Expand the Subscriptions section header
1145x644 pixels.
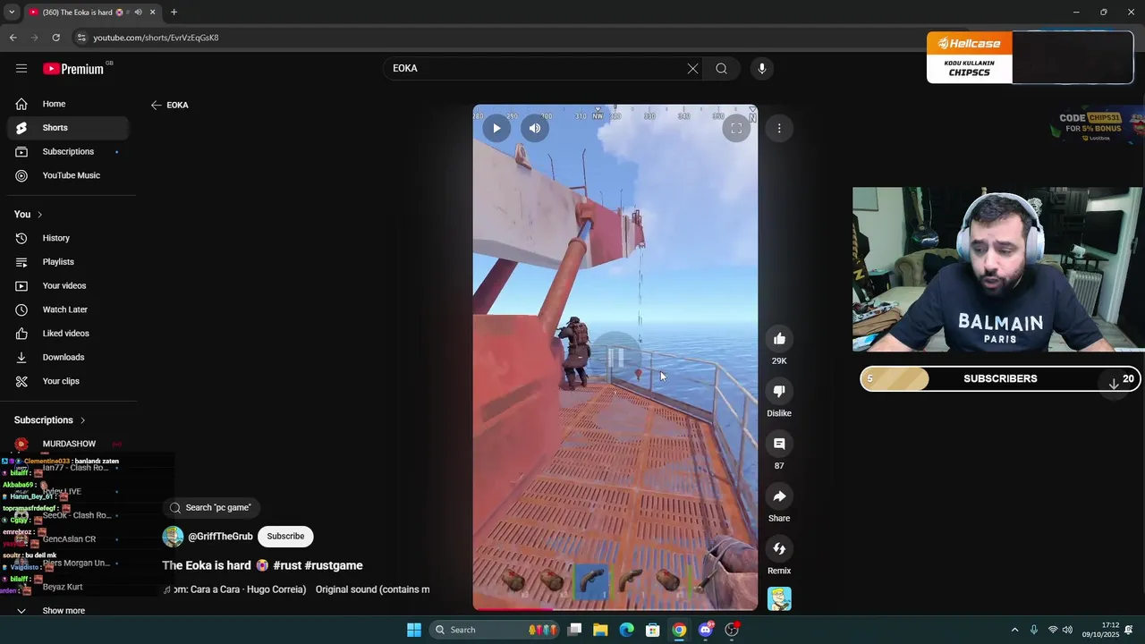[50, 420]
